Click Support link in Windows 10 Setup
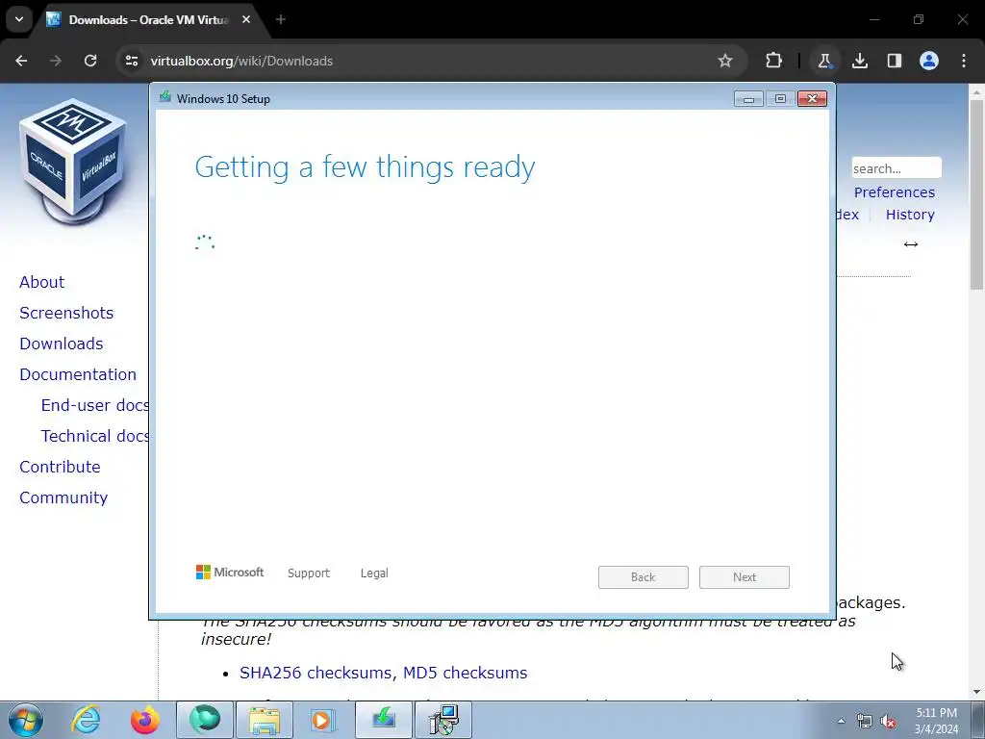Screen dimensions: 985x739 click(x=309, y=573)
